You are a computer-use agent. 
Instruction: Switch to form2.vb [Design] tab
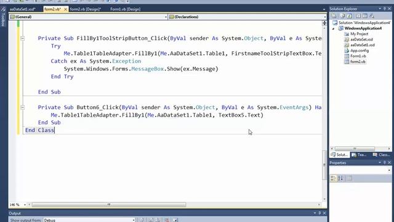[x=86, y=9]
